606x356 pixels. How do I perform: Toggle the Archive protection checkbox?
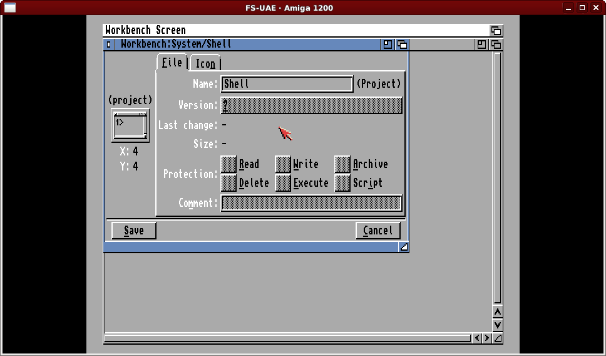pos(342,164)
